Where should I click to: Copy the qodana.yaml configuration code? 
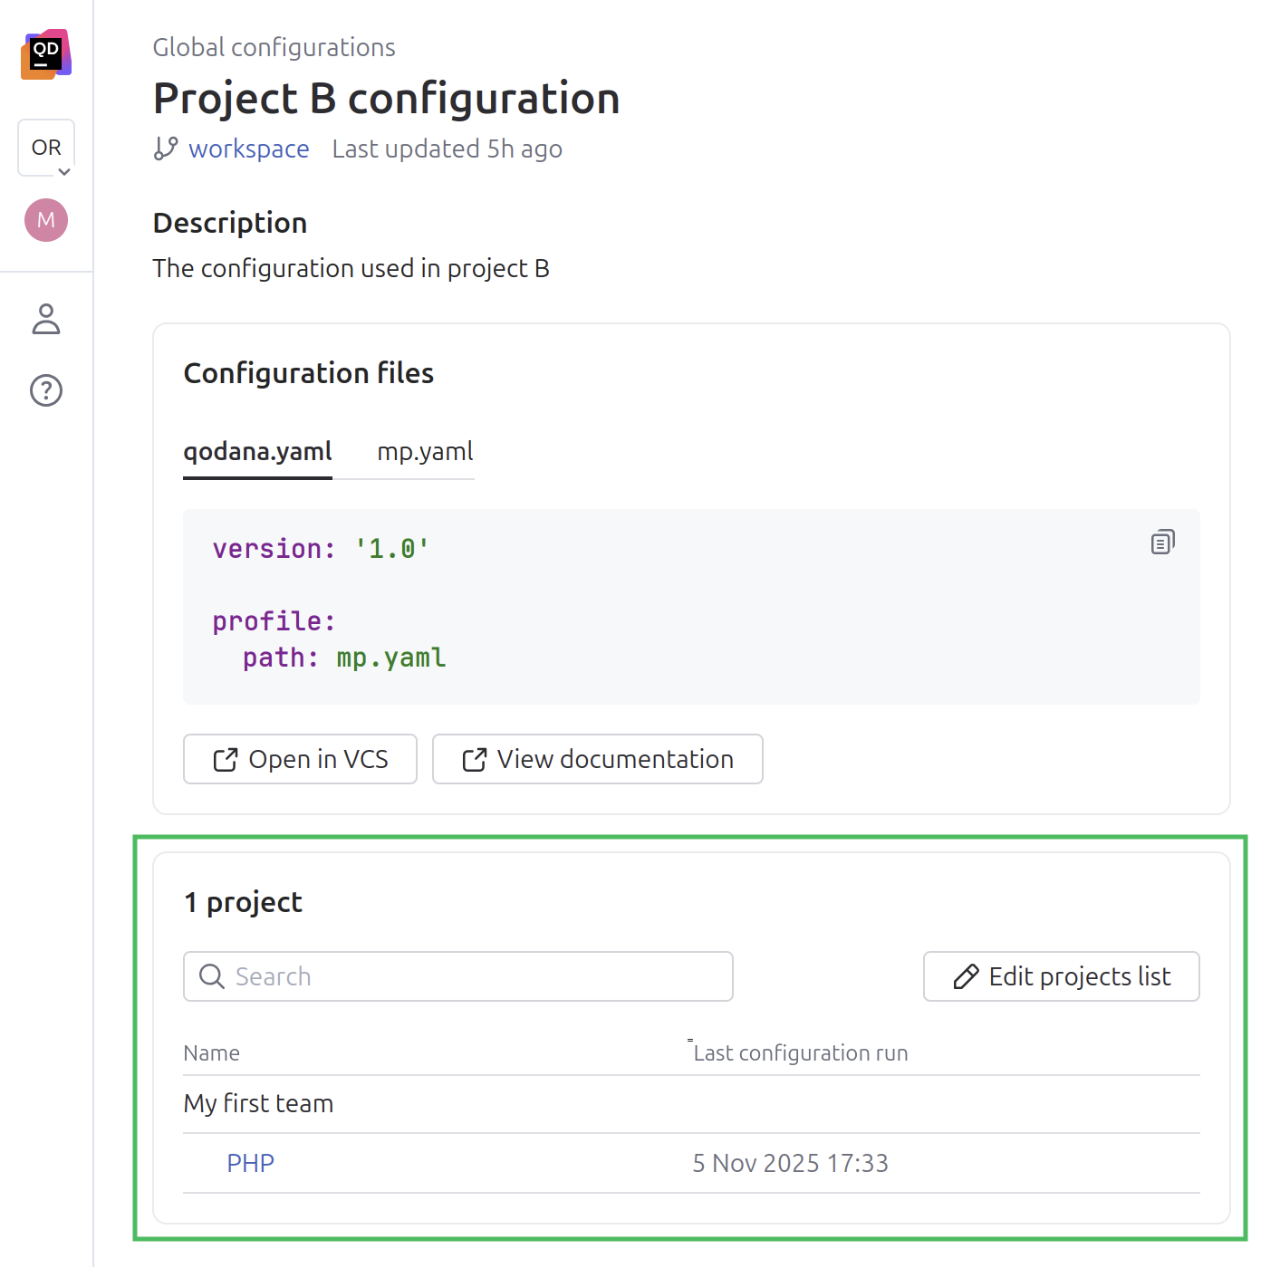(x=1162, y=541)
